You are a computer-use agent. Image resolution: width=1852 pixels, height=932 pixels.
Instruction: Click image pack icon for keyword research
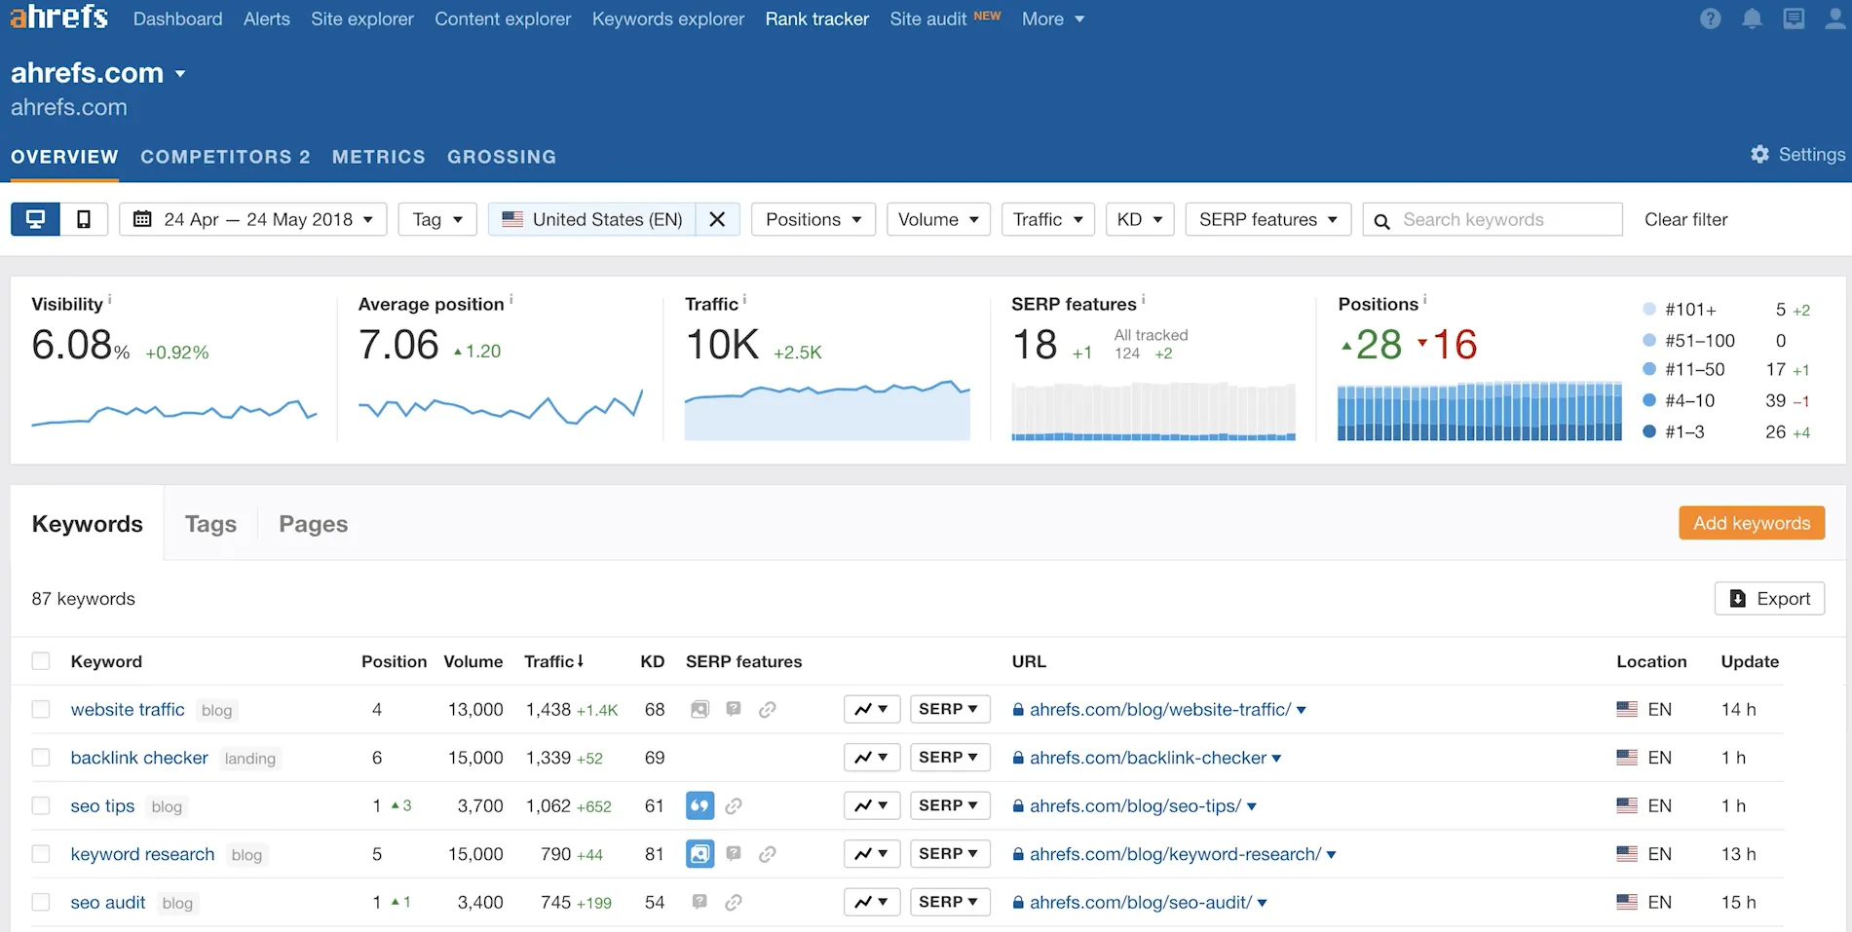pyautogui.click(x=699, y=854)
